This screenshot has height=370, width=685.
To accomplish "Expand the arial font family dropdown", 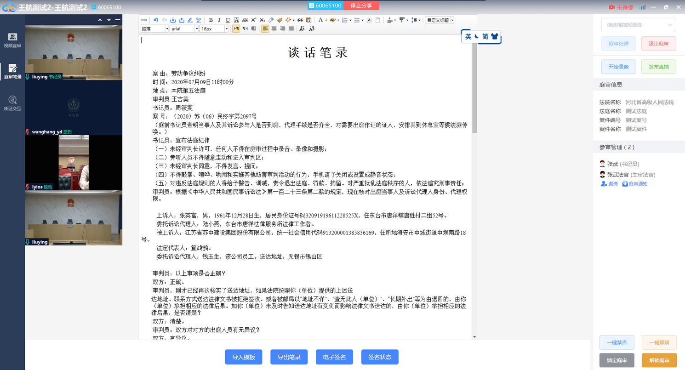I will click(197, 28).
